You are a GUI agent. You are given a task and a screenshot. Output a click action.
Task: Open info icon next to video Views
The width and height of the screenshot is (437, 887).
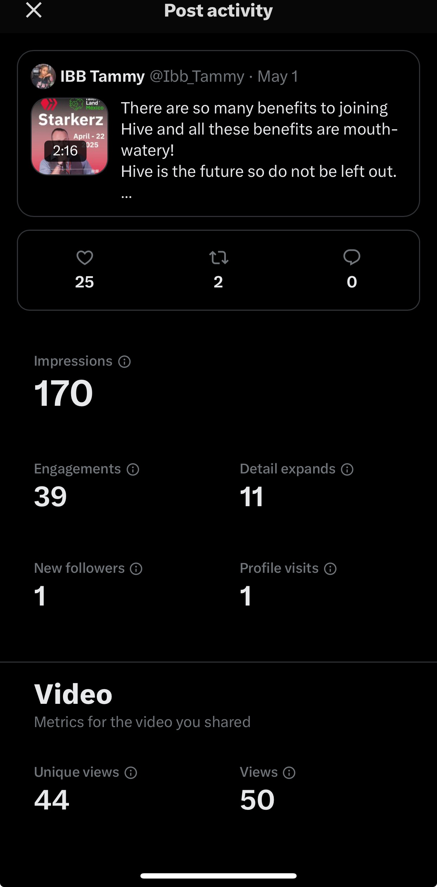(289, 773)
